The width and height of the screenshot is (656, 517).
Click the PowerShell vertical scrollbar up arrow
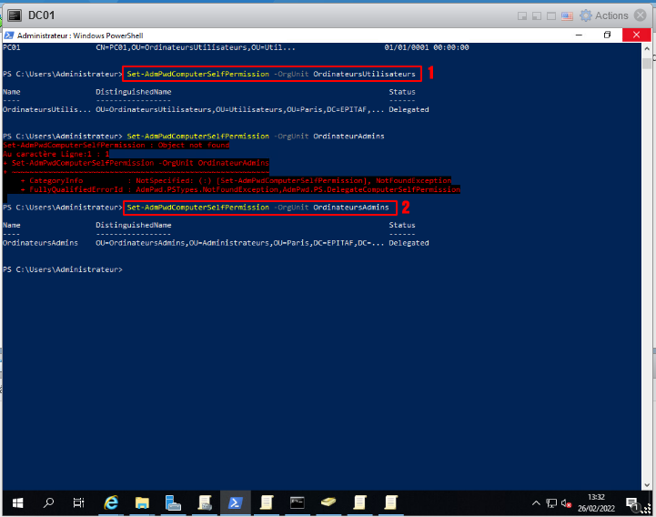point(648,46)
